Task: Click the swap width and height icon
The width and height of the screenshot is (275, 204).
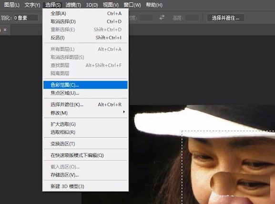Action: click(x=162, y=17)
